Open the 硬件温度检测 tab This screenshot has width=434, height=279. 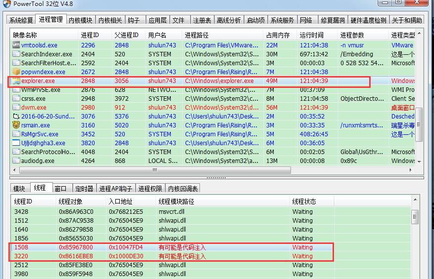pos(368,20)
